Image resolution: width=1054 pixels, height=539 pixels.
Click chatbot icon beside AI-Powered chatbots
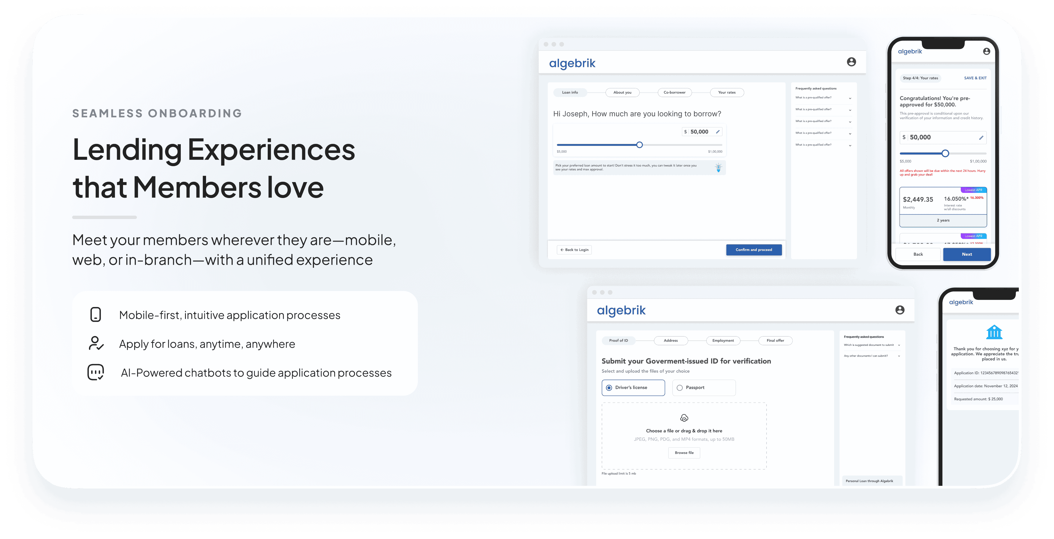click(96, 372)
